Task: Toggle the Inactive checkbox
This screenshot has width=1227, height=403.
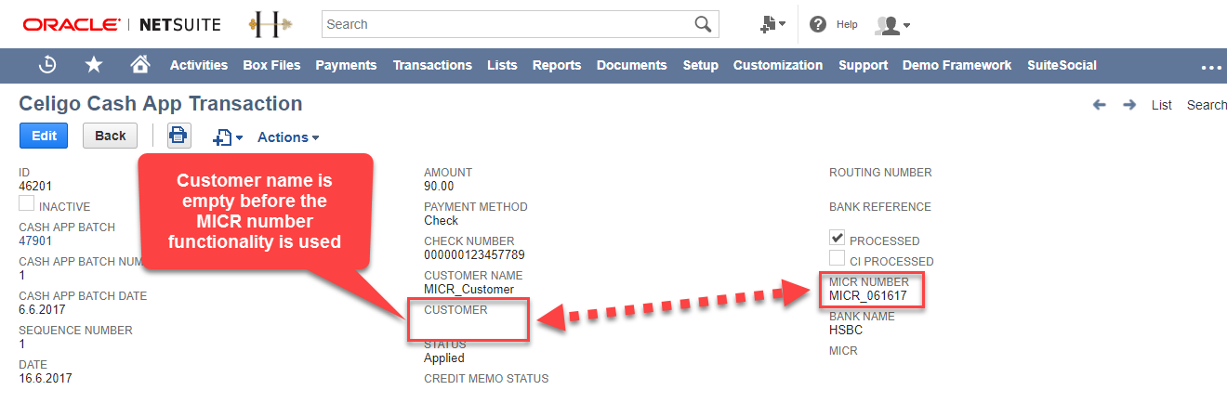Action: 27,204
